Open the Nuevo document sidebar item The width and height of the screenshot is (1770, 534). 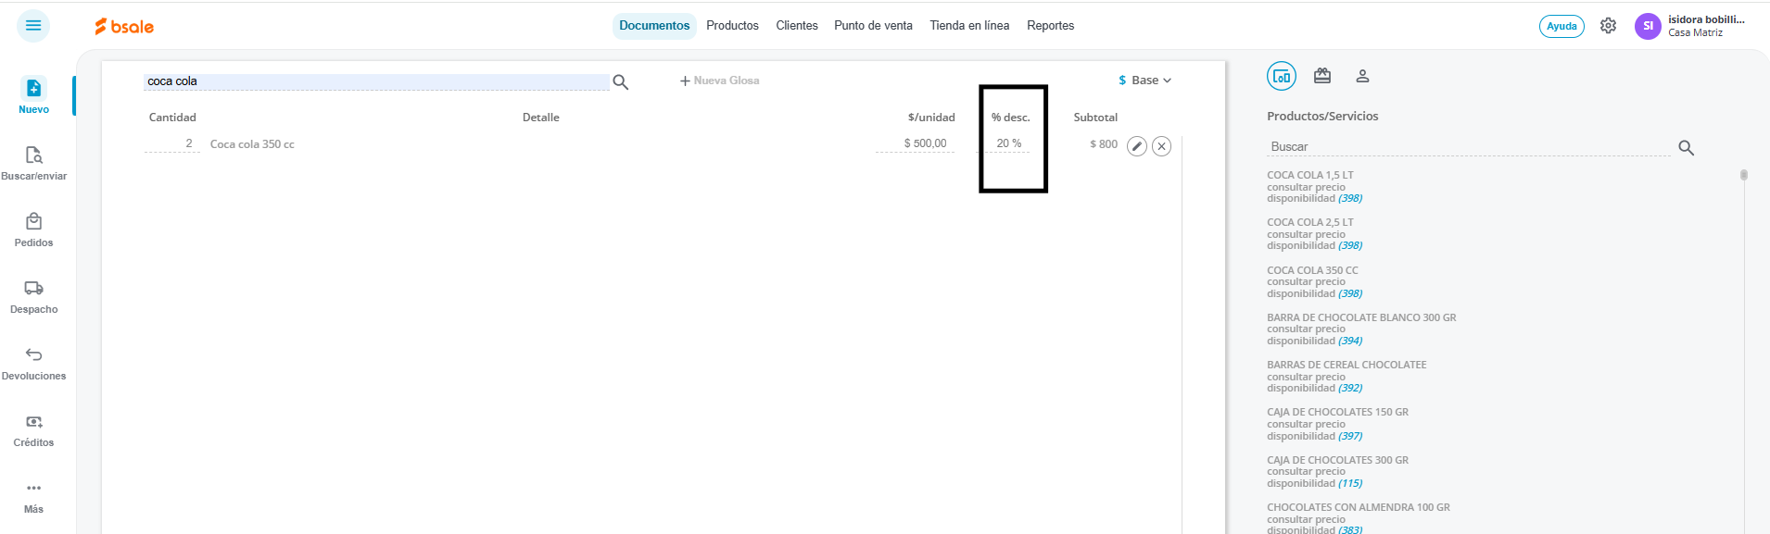[33, 96]
